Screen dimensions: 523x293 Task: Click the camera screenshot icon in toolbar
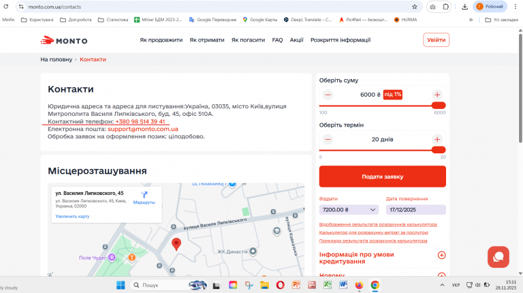pyautogui.click(x=432, y=7)
